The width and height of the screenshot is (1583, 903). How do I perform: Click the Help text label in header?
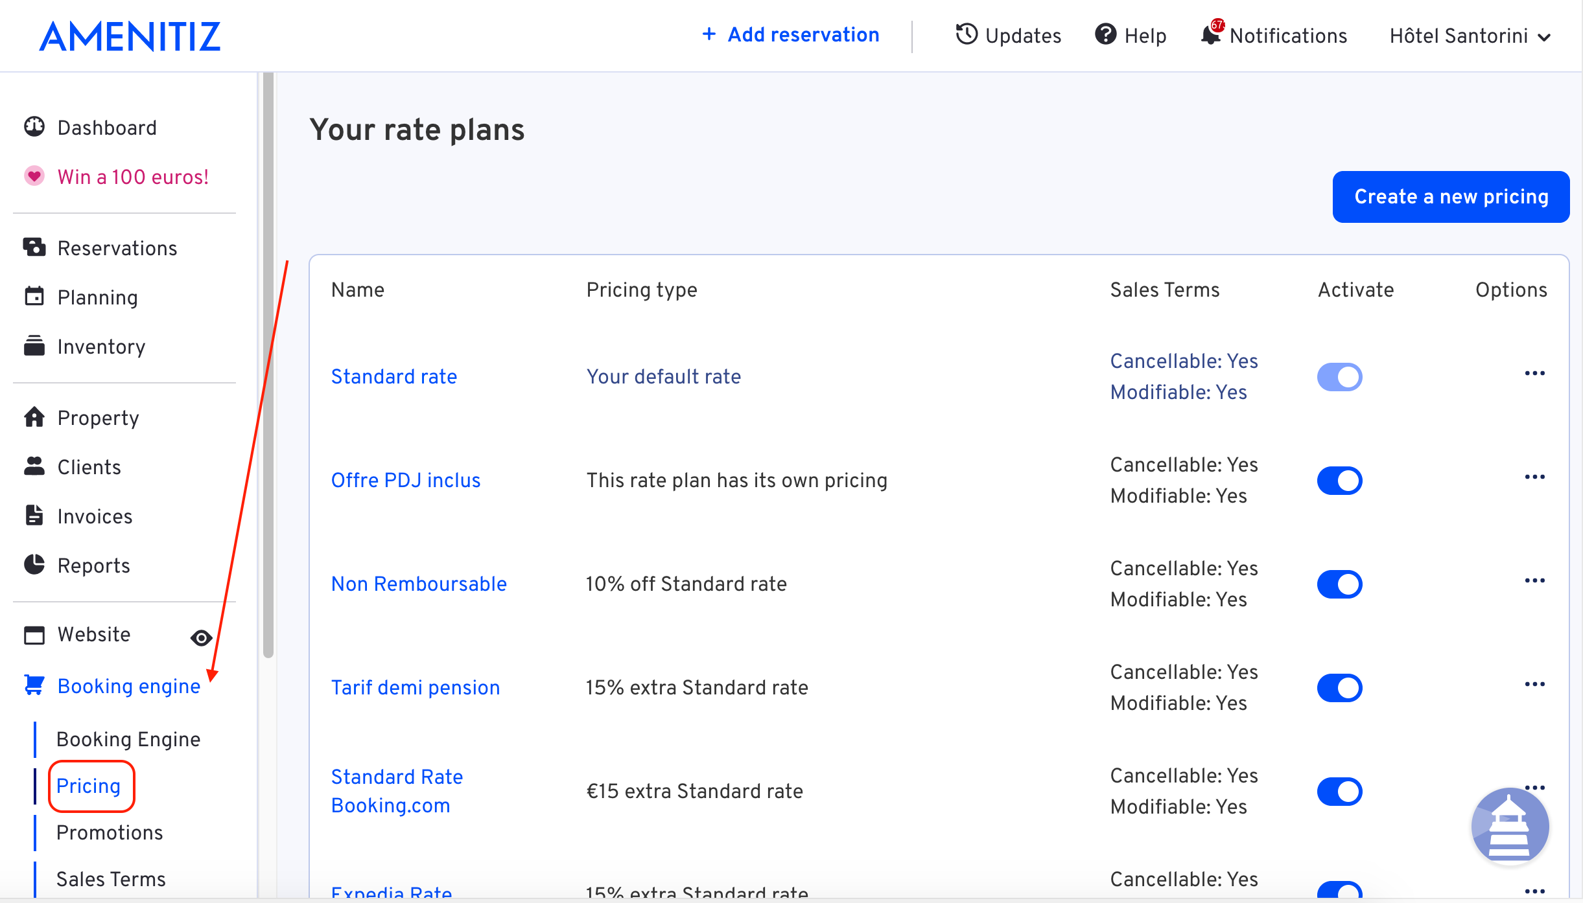pyautogui.click(x=1145, y=36)
